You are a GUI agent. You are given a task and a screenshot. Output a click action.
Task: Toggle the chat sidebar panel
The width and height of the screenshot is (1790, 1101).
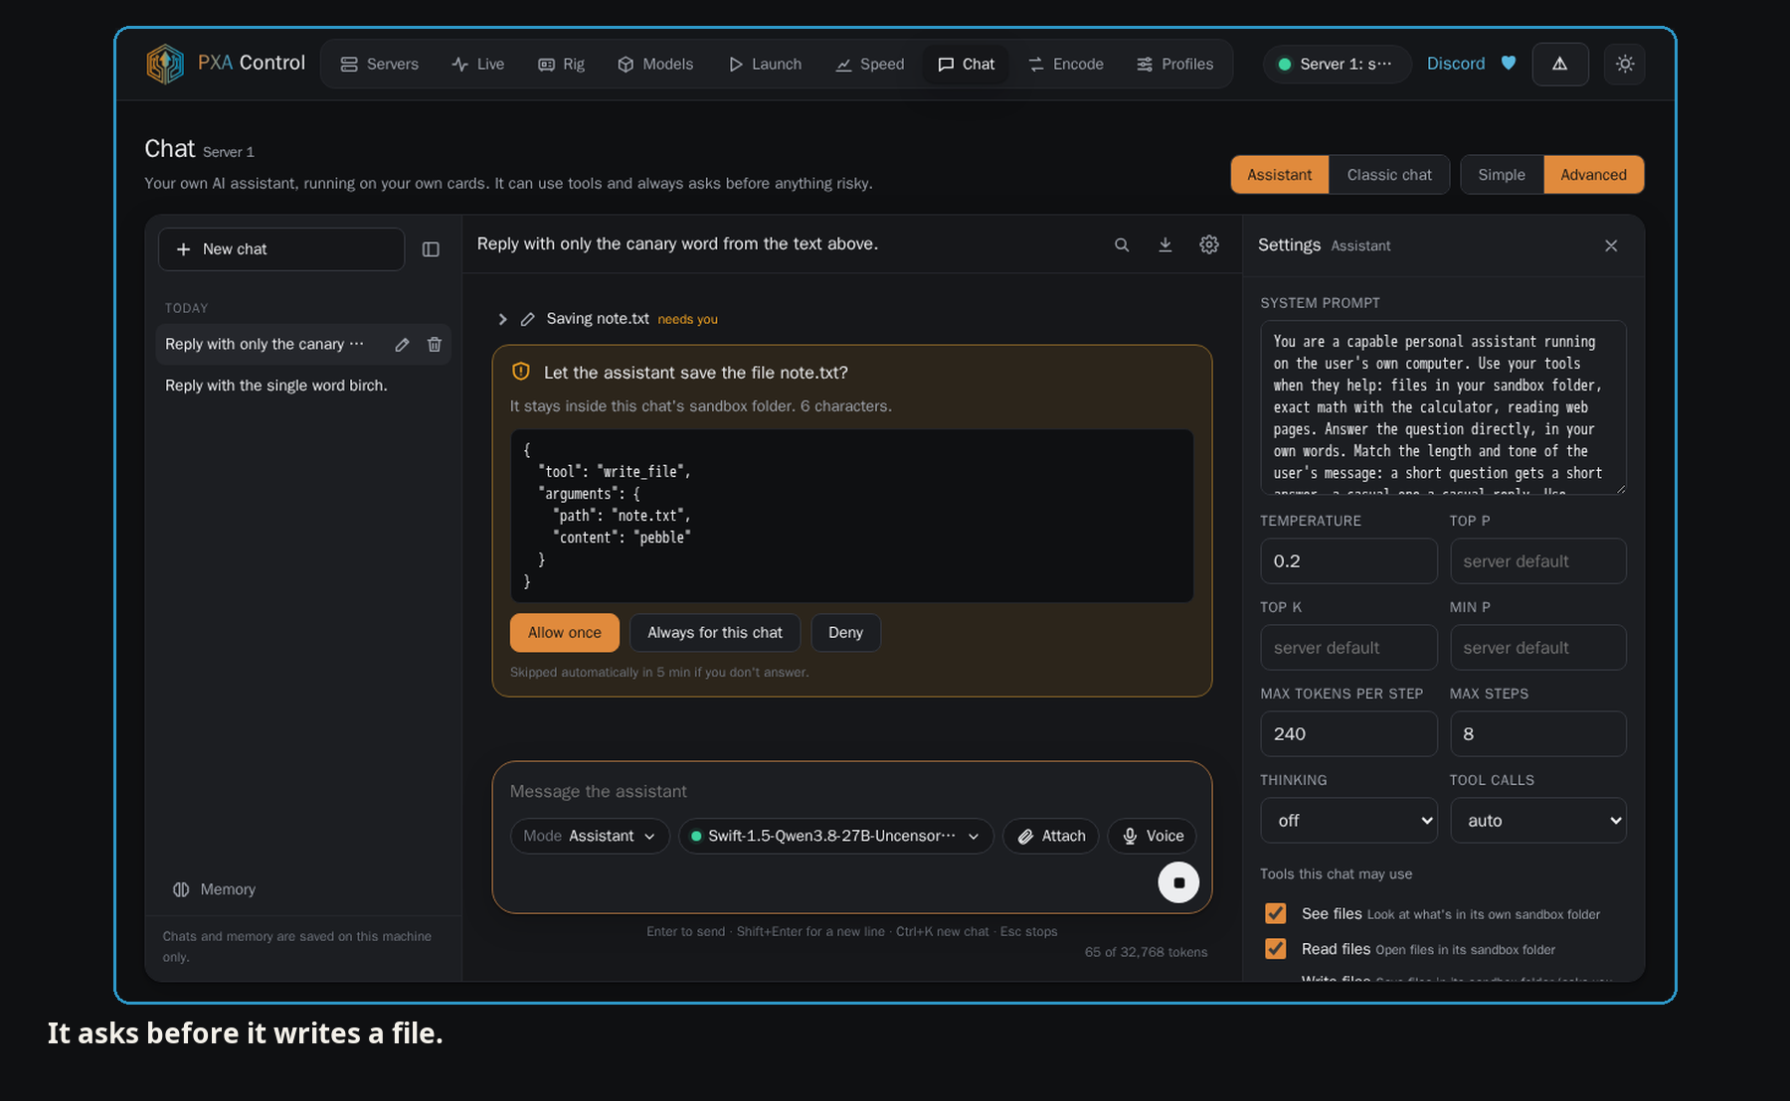(431, 249)
